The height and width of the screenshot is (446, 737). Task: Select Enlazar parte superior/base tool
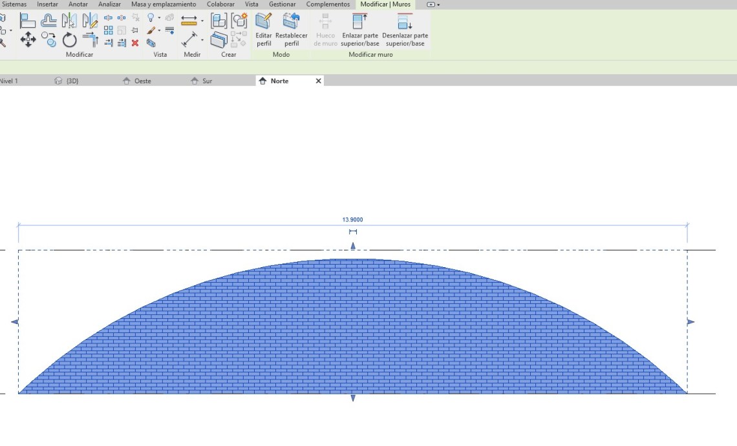coord(360,30)
